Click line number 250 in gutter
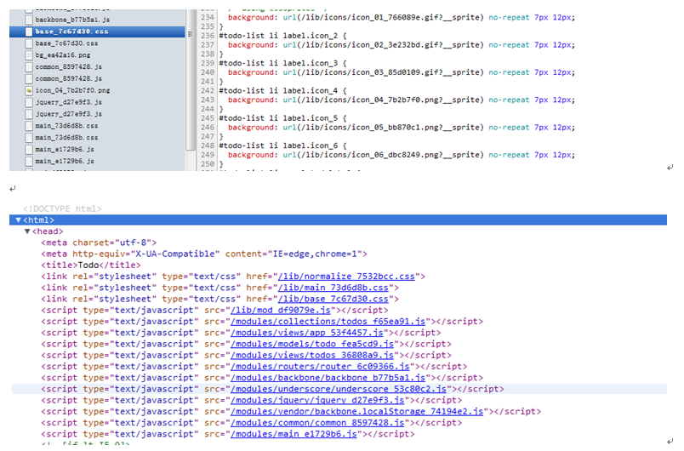Screen dimensions: 684x451 point(208,164)
